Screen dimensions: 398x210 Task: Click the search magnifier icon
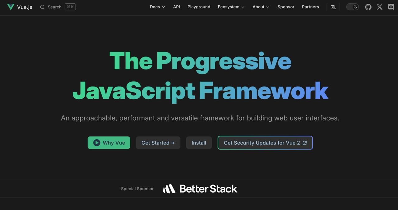point(43,7)
